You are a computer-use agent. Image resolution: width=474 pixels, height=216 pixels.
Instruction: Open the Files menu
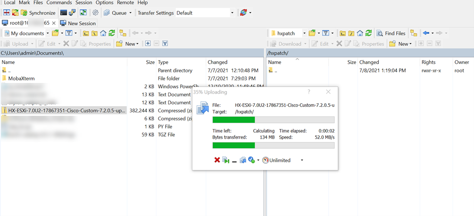(38, 3)
